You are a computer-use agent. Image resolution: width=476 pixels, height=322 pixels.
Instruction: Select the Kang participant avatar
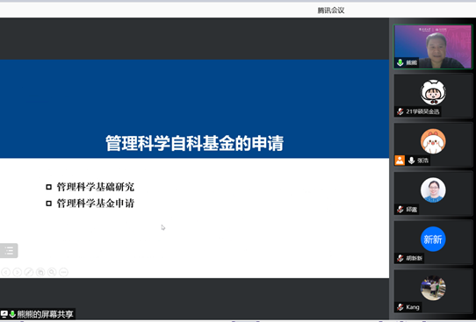click(x=433, y=288)
